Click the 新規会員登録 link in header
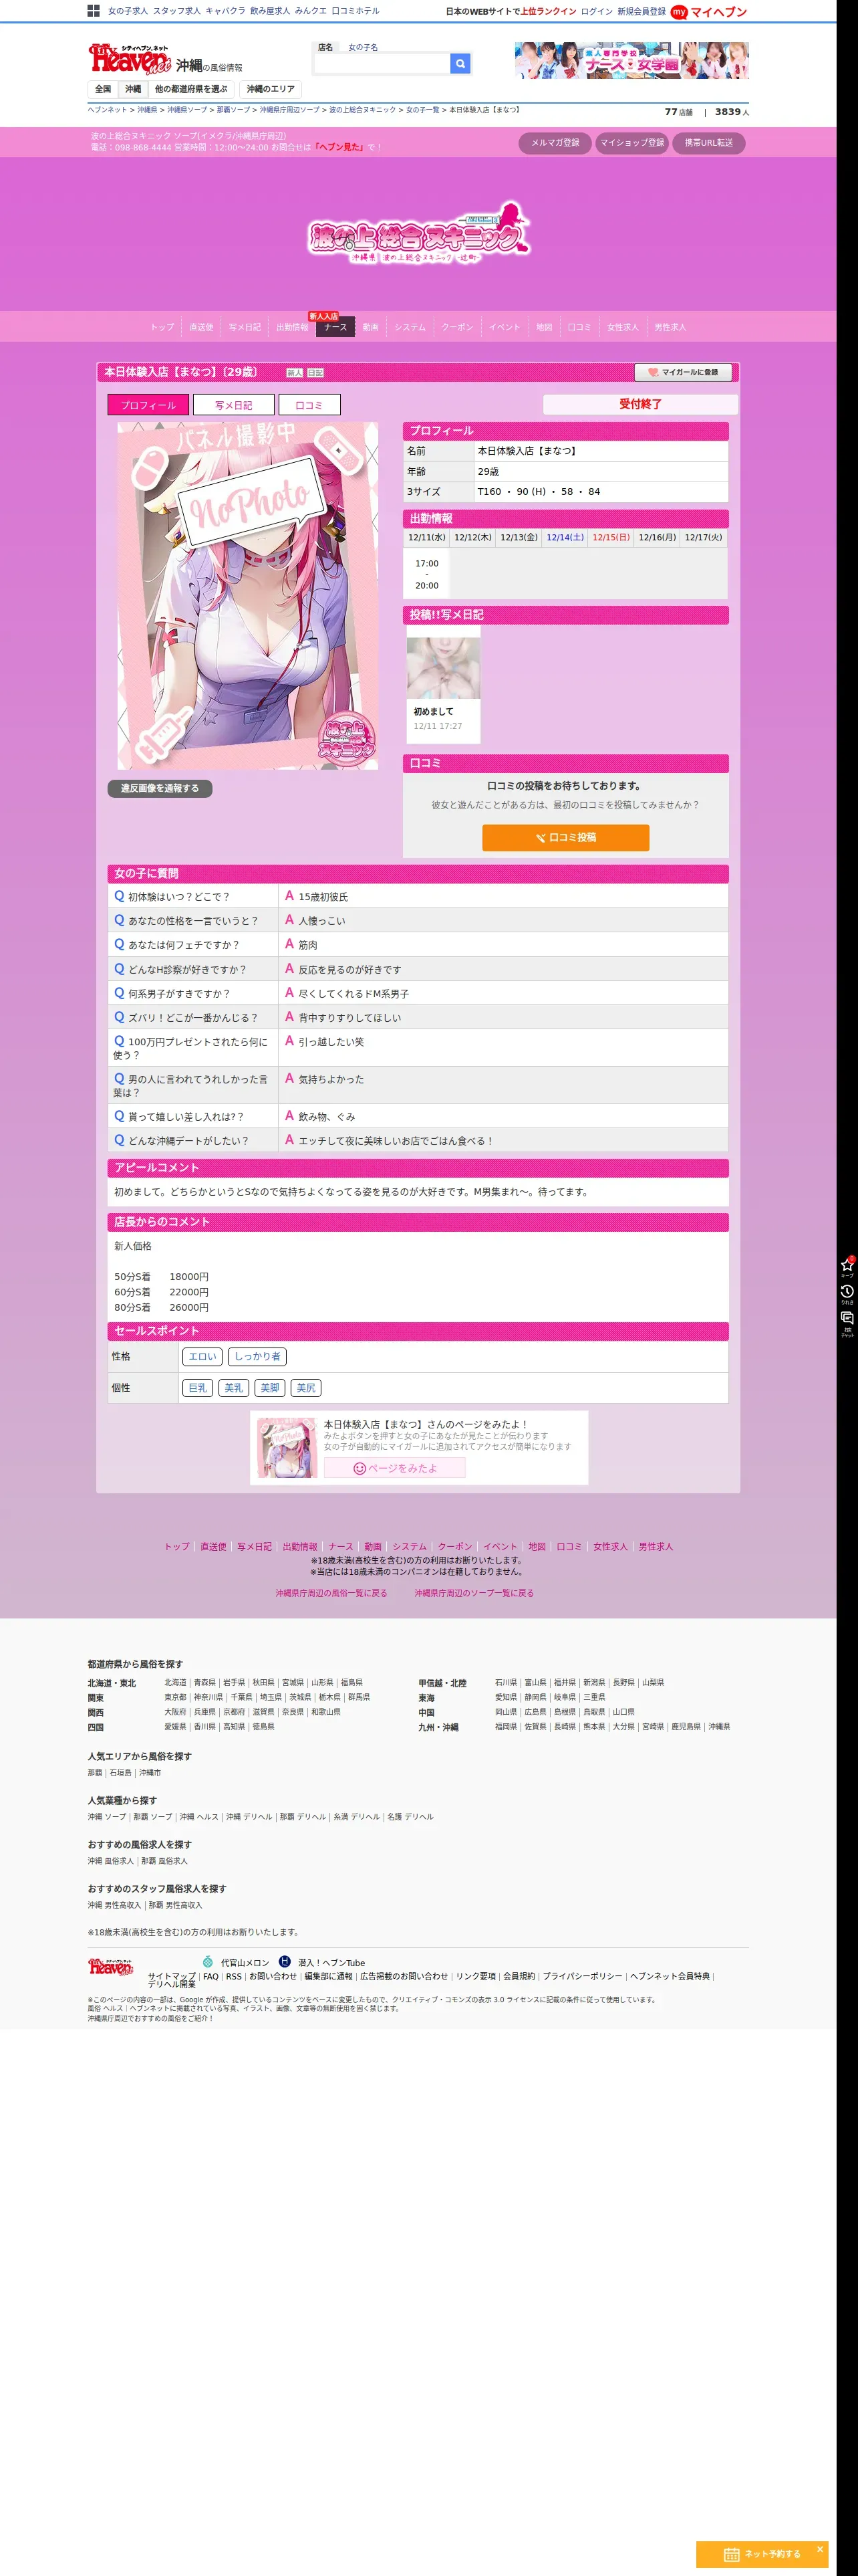 (641, 12)
